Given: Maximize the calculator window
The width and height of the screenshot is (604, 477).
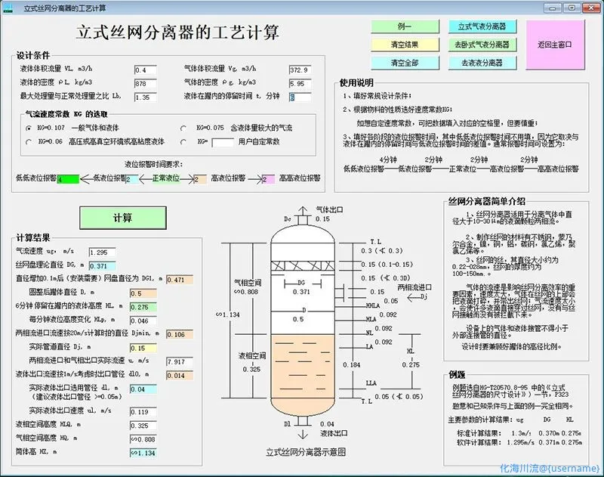Looking at the screenshot, I should (x=572, y=8).
